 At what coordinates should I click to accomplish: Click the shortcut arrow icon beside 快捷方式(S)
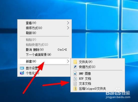point(75,67)
